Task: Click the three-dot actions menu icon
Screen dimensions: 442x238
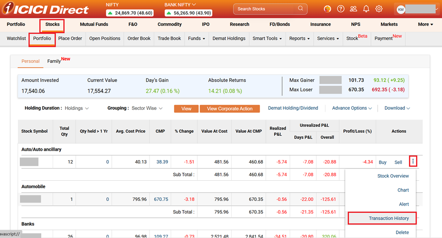Action: point(413,161)
